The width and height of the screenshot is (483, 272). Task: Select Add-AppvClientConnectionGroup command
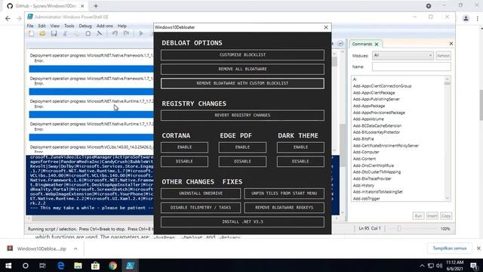383,86
